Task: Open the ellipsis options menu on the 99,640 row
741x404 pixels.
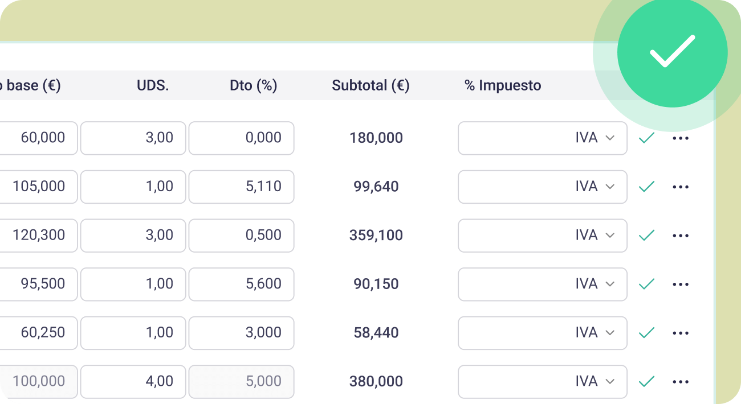Action: [681, 187]
